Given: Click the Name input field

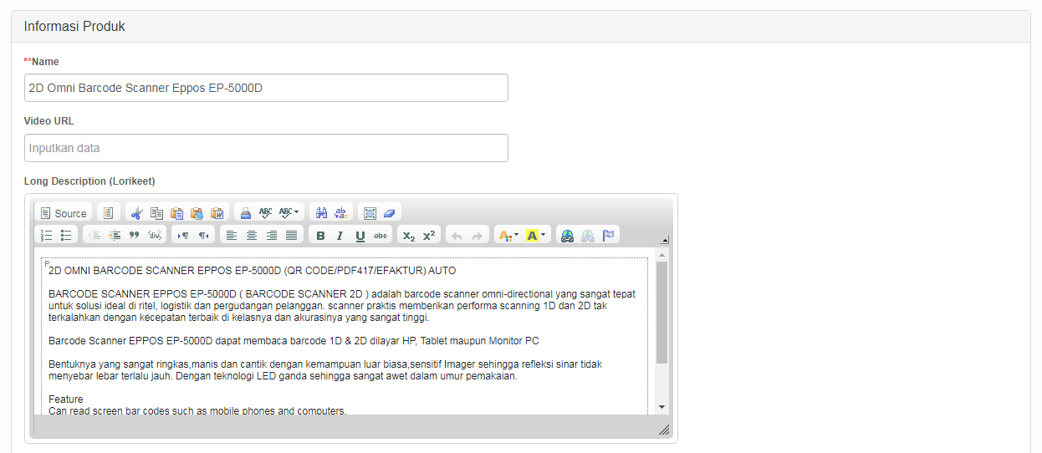Looking at the screenshot, I should pyautogui.click(x=266, y=88).
